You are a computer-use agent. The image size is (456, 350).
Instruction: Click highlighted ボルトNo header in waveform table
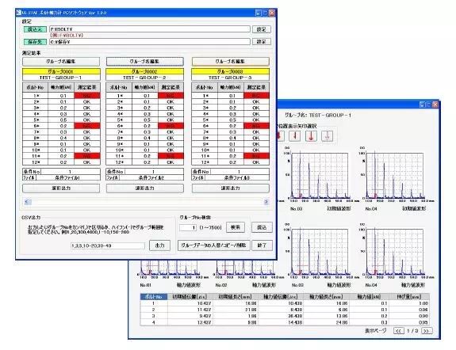pos(154,297)
